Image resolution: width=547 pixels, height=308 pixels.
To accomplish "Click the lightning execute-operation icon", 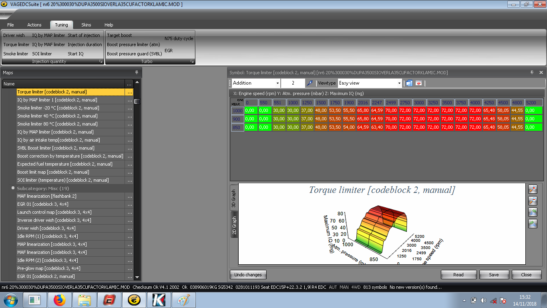I will click(x=310, y=83).
